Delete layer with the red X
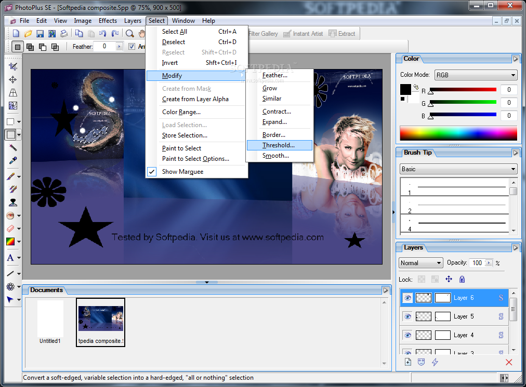Screen dimensions: 526x387 pyautogui.click(x=509, y=362)
